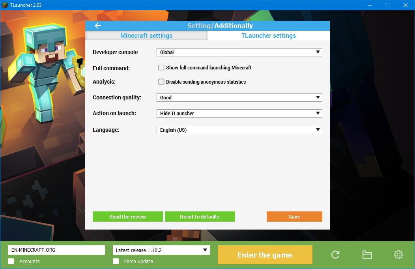Click the Full command label
This screenshot has width=415, height=269.
coord(111,68)
